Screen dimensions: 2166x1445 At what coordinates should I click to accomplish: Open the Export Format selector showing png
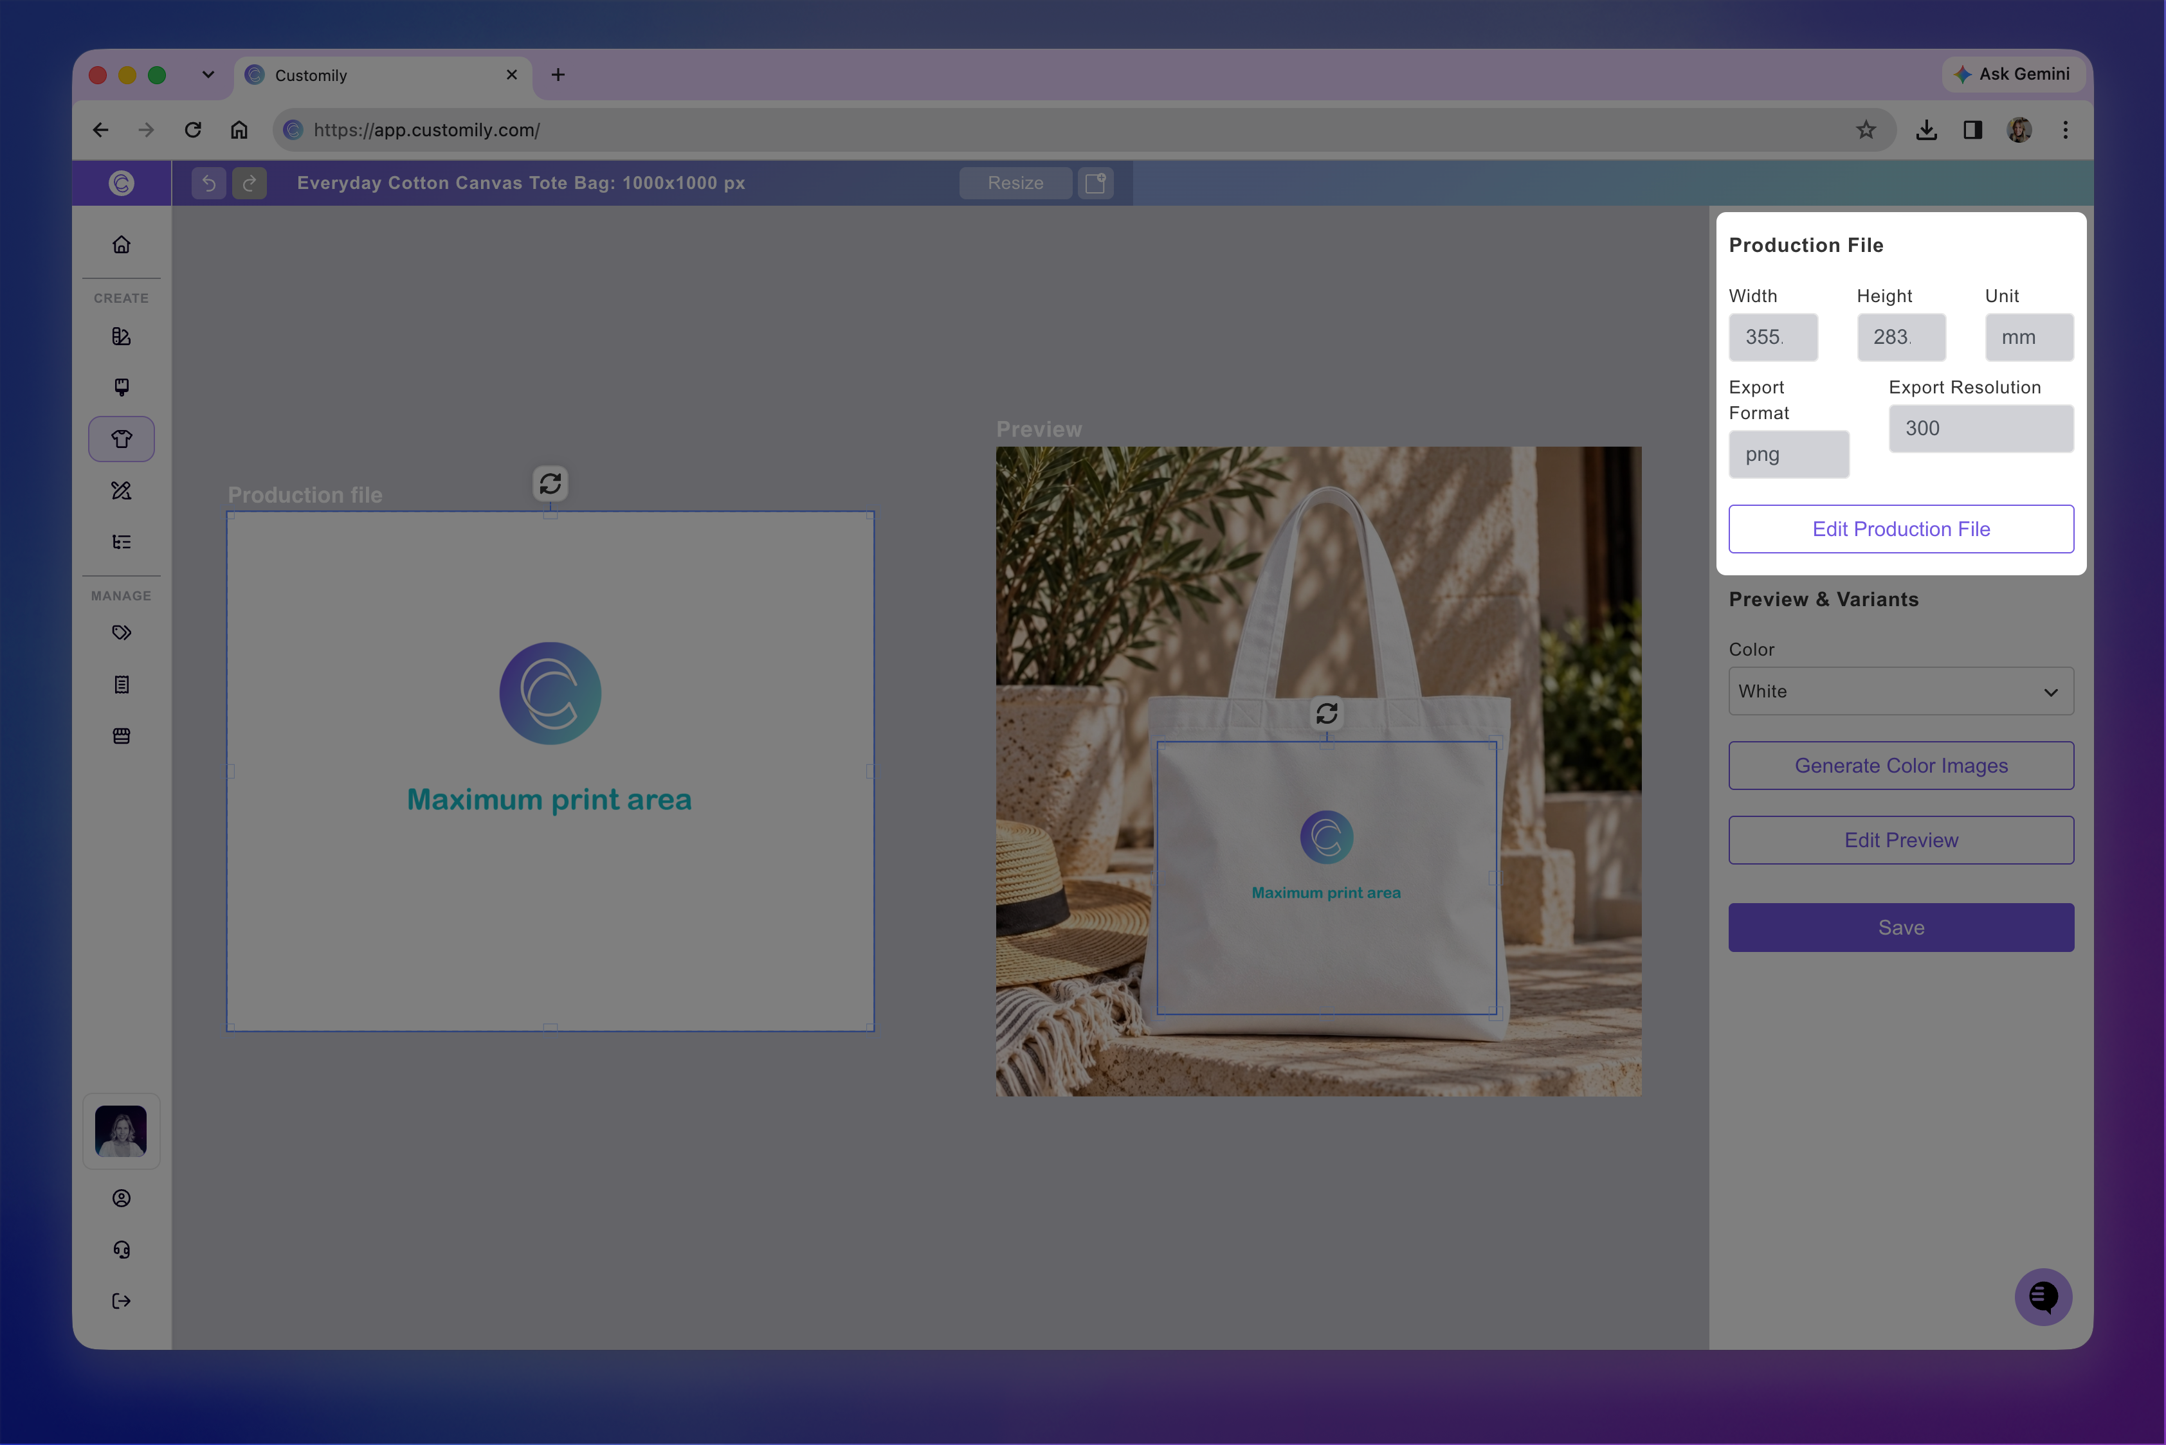[1789, 454]
